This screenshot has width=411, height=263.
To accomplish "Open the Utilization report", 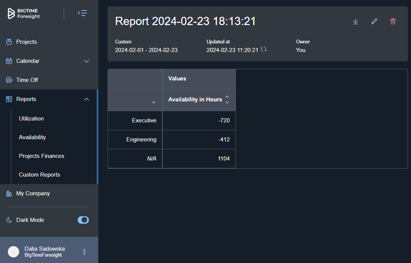I will pos(31,119).
